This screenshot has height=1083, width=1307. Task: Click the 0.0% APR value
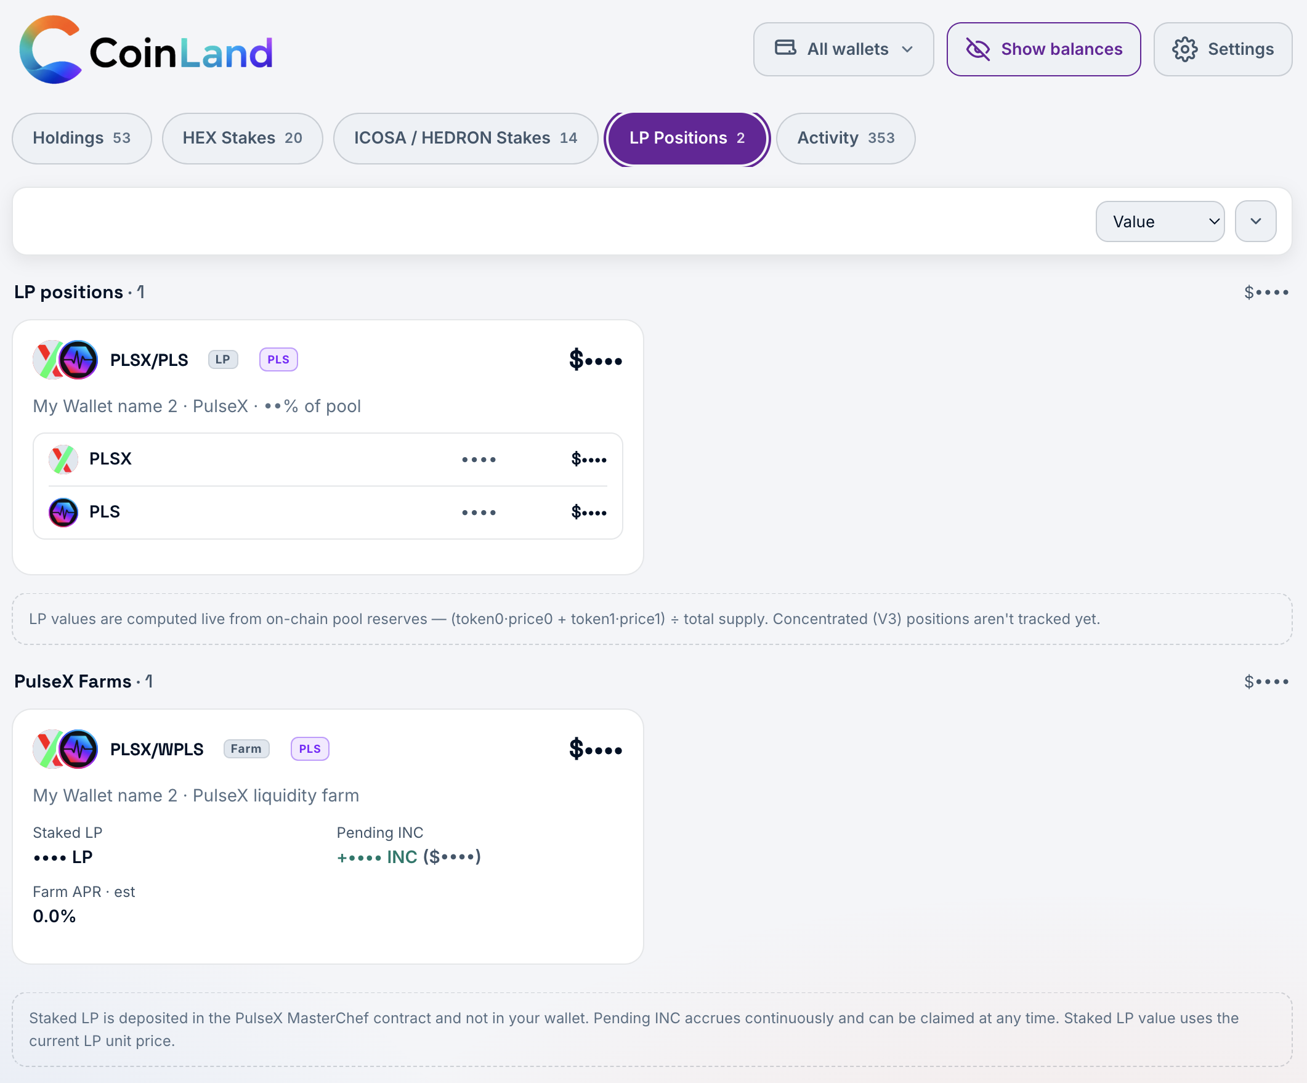54,916
